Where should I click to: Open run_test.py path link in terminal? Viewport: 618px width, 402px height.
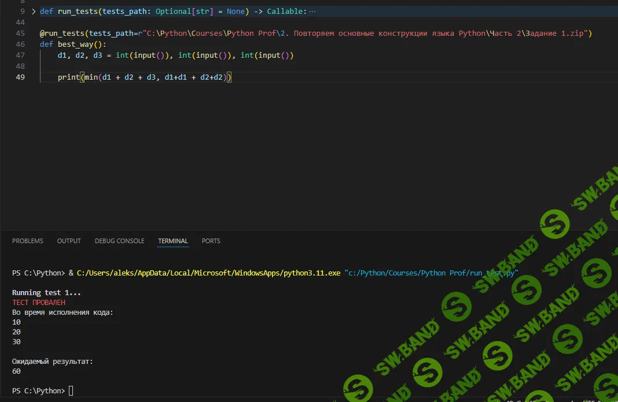coord(431,273)
